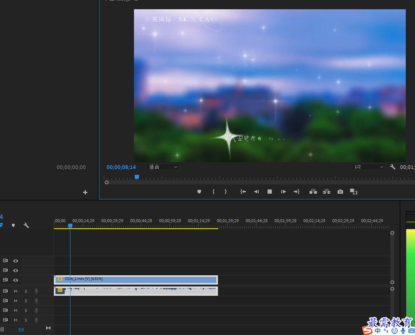Toggle sync lock on the third audio track
Screen dimensions: 415x335
click(5, 310)
